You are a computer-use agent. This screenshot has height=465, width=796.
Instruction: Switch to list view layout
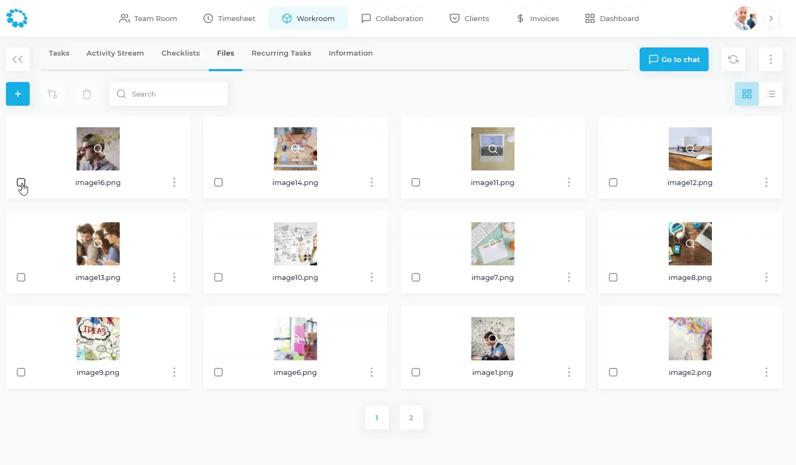coord(771,94)
